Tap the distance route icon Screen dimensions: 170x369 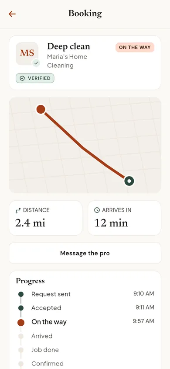point(18,210)
